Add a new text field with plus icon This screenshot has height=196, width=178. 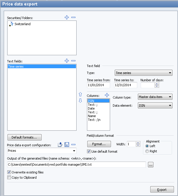(x=67, y=61)
